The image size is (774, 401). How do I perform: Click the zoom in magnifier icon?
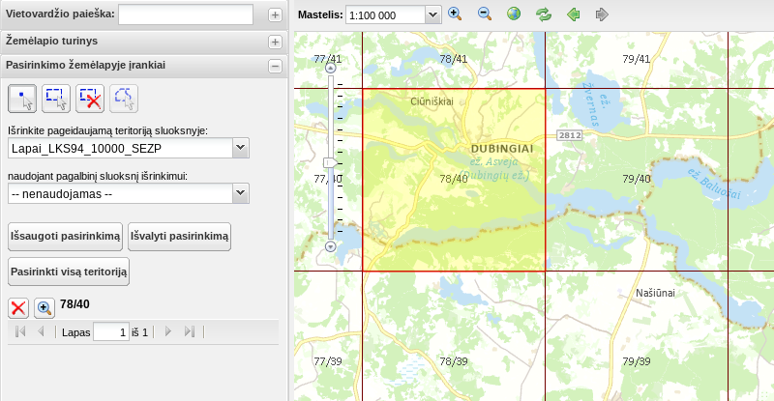455,14
